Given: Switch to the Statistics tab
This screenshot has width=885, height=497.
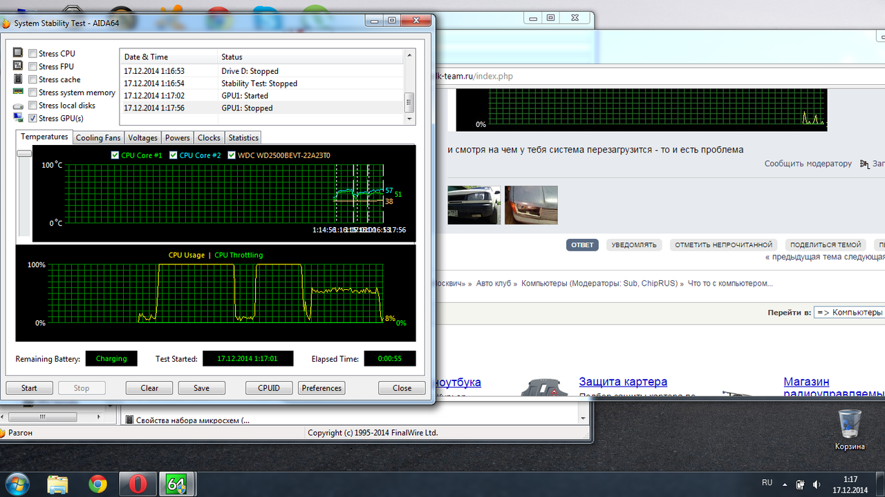Looking at the screenshot, I should coord(243,138).
